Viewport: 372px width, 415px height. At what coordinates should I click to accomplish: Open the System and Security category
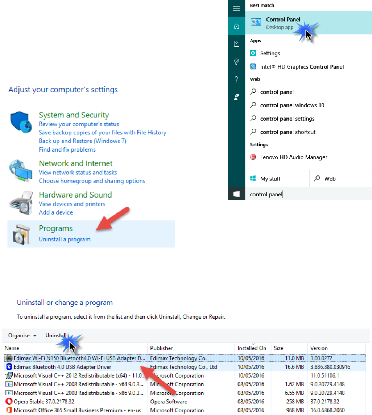pos(74,115)
